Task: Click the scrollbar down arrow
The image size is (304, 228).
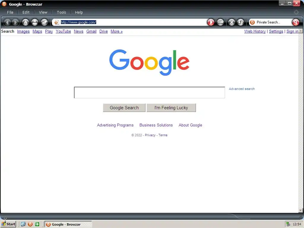Action: click(300, 210)
